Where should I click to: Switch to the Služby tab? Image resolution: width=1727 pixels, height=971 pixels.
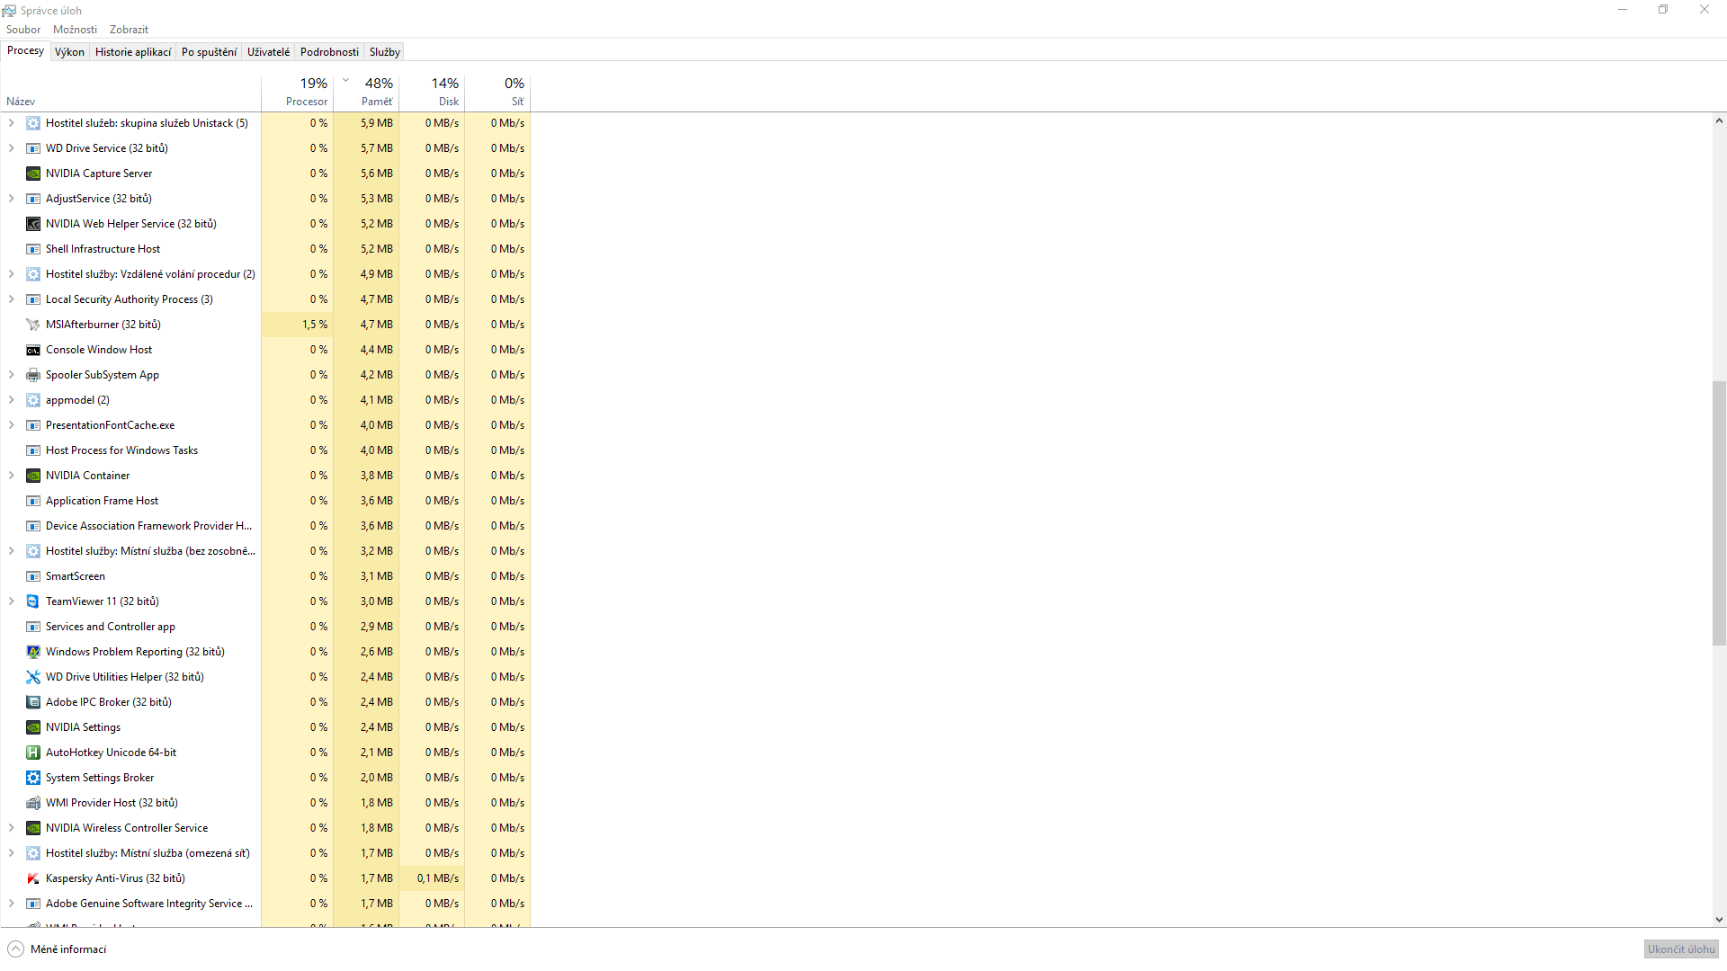[x=384, y=52]
